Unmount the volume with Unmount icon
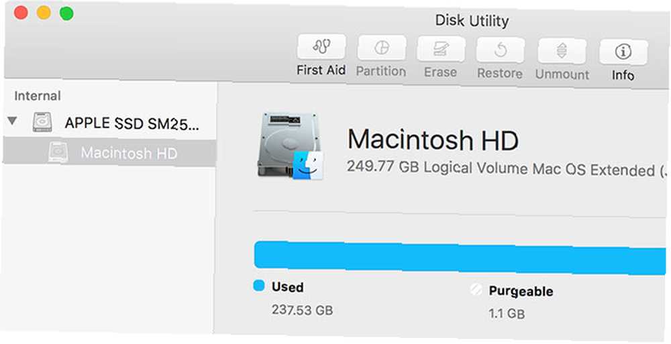Screen dimensions: 671x344 point(562,51)
